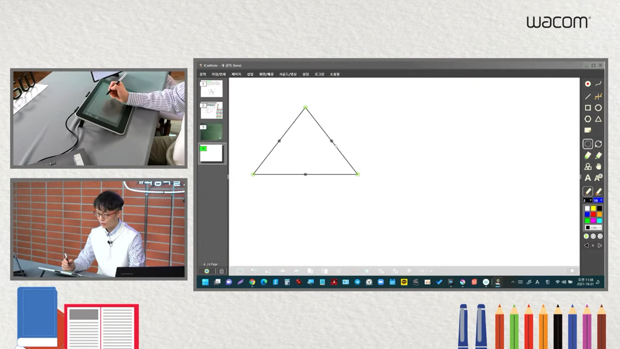The image size is (620, 349).
Task: Click the bottom-right vertex handle of triangle
Action: [x=357, y=174]
